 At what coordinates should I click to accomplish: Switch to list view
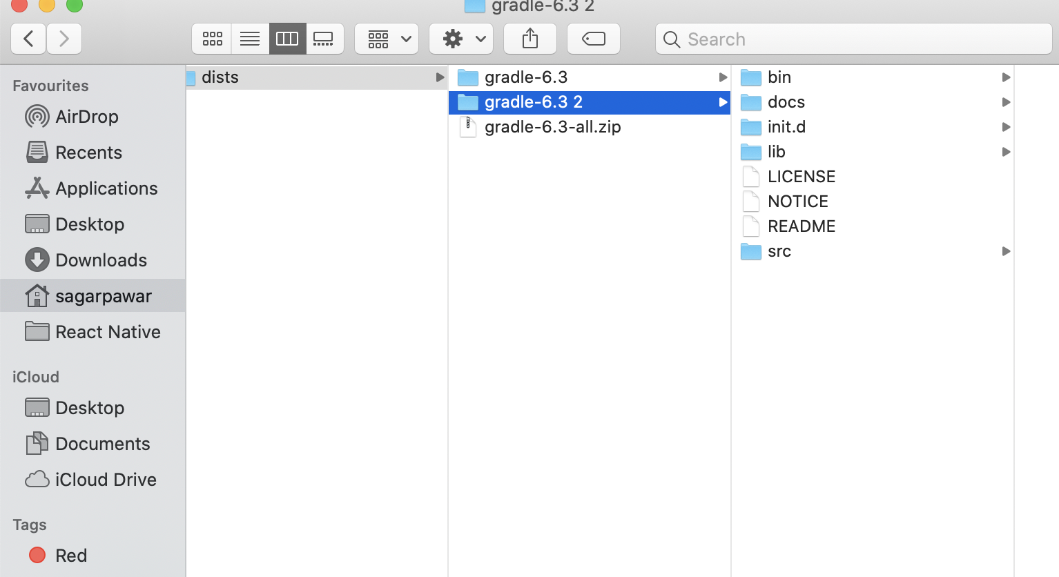click(x=250, y=39)
